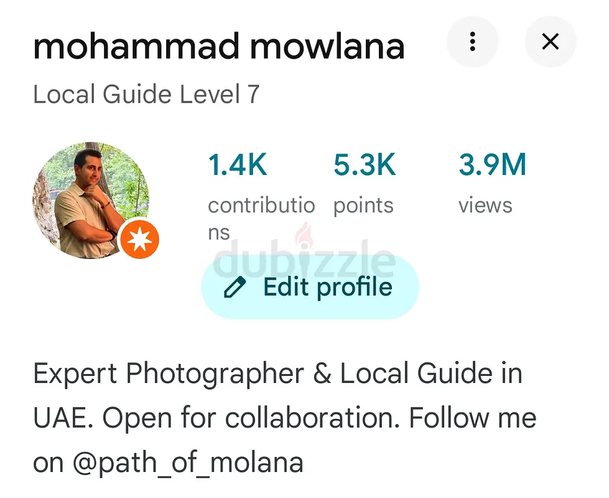The image size is (609, 498).
Task: Click the 5.3K points number
Action: [365, 166]
